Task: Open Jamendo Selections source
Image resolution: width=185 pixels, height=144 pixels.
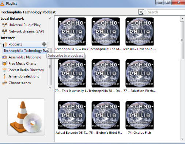Action: [x=24, y=76]
